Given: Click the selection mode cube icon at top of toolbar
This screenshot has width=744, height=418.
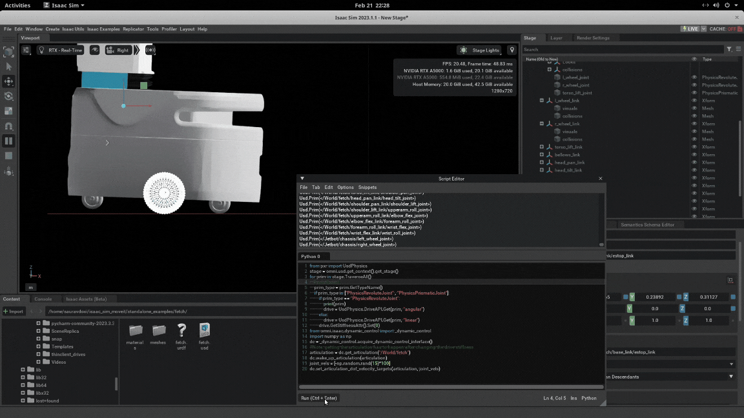Looking at the screenshot, I should 8,52.
